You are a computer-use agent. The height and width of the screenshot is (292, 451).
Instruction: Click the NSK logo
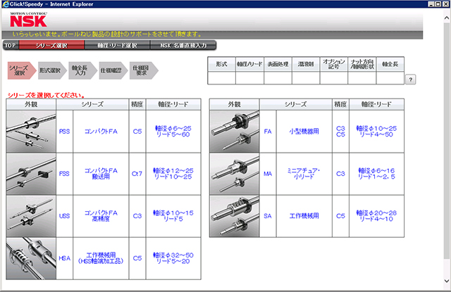(x=28, y=20)
